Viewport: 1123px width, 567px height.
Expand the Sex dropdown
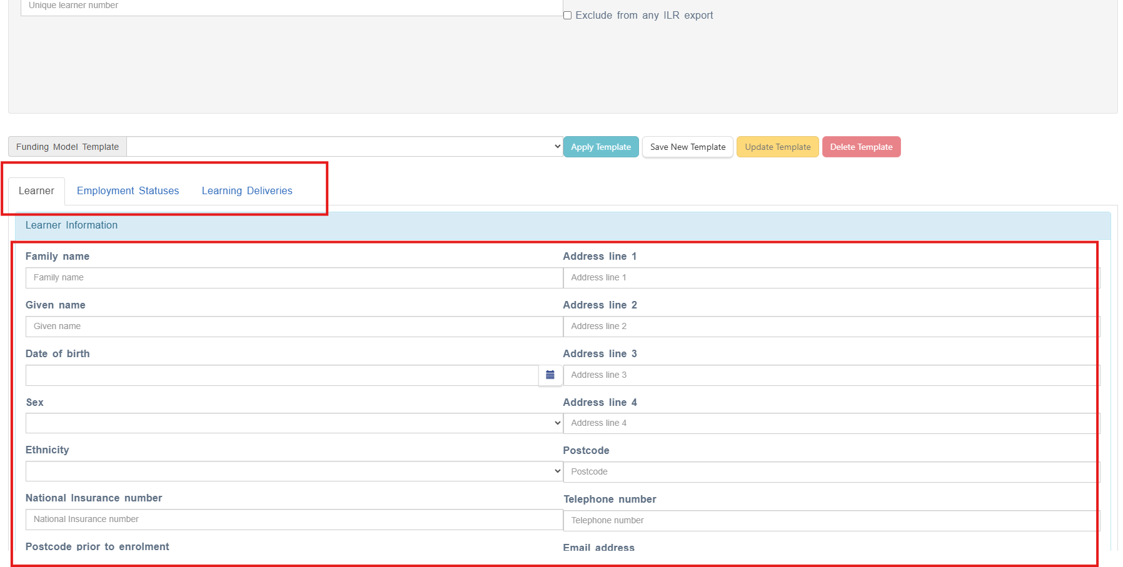(x=294, y=423)
